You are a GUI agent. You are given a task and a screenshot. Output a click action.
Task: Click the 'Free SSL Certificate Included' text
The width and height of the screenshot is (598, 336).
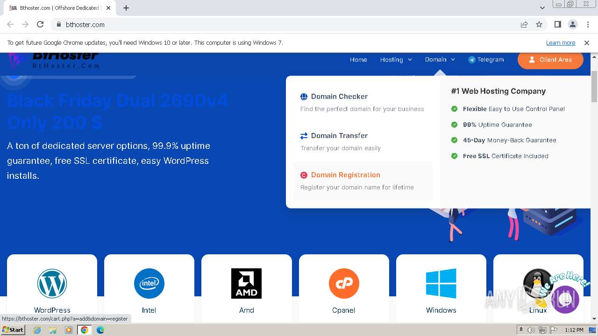point(505,156)
